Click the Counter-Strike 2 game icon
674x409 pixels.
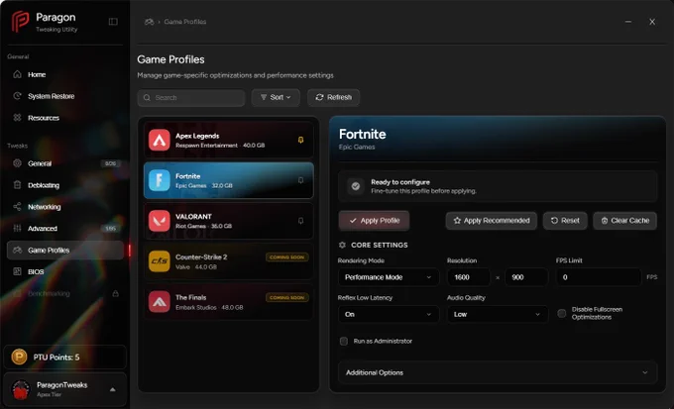[160, 261]
